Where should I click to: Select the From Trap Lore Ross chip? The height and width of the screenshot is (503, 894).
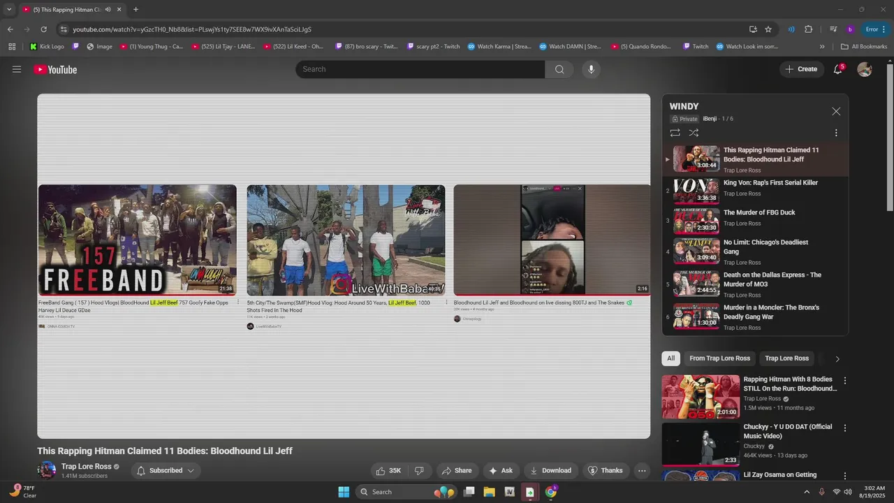(719, 358)
